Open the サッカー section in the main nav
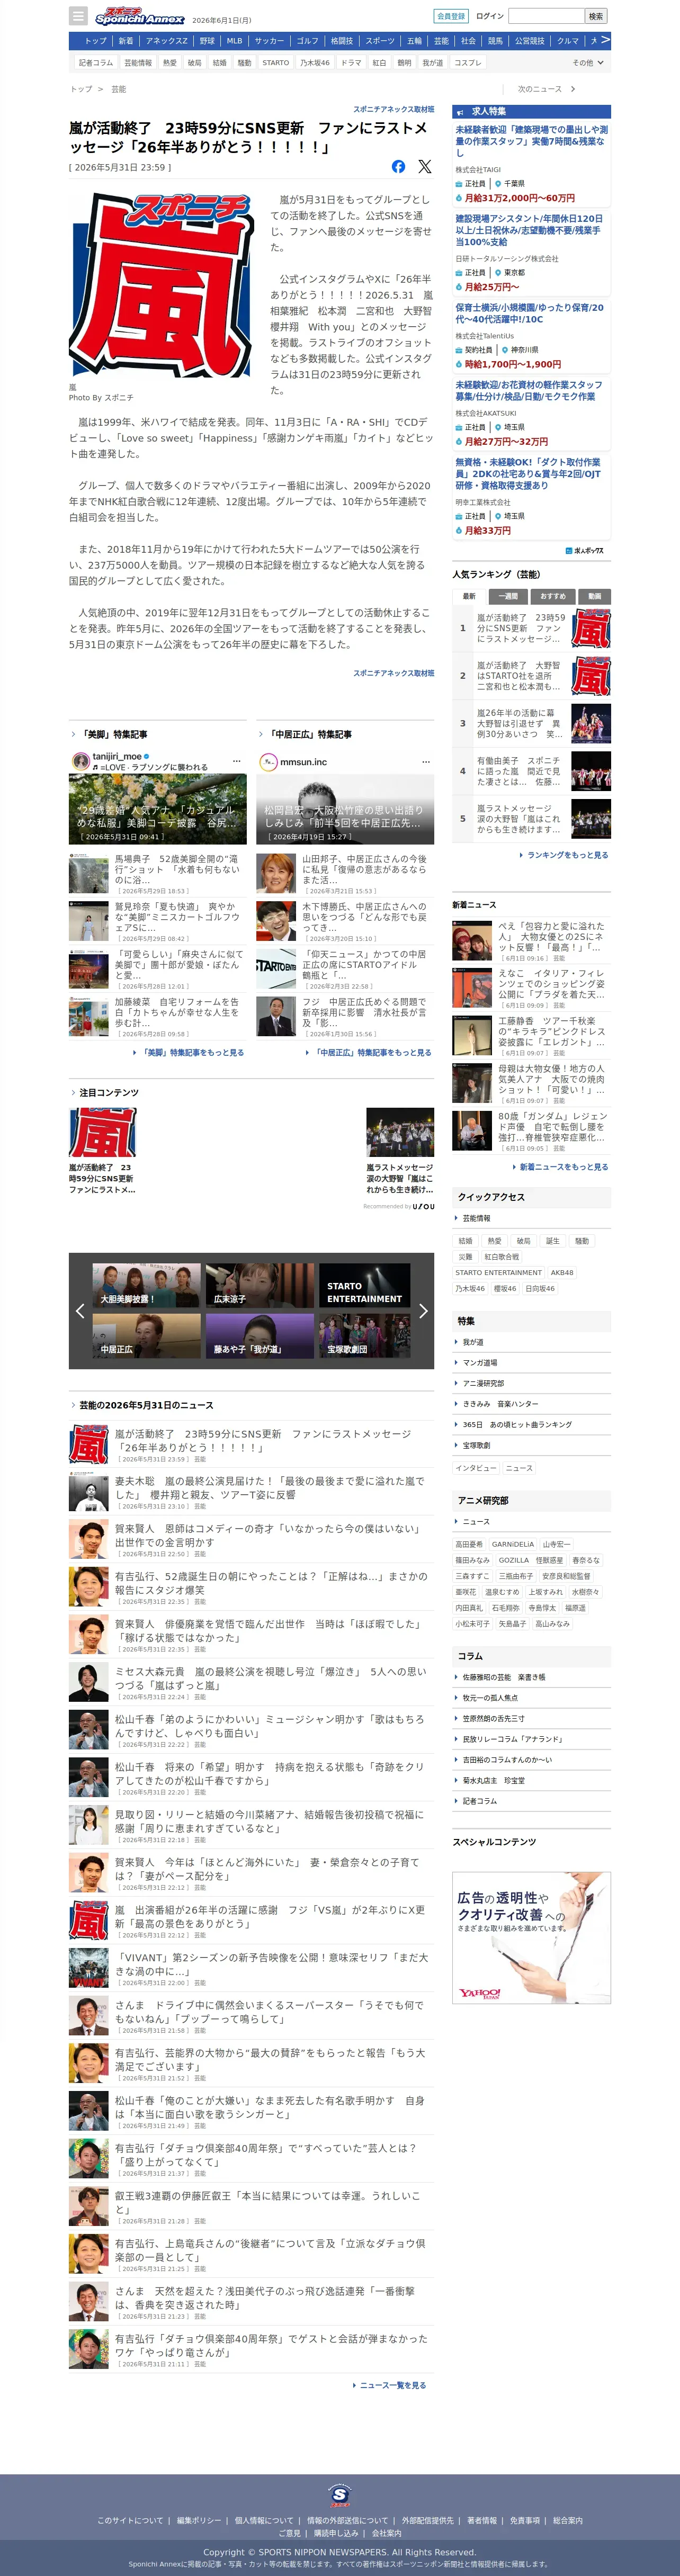Viewport: 680px width, 2576px height. [x=269, y=41]
